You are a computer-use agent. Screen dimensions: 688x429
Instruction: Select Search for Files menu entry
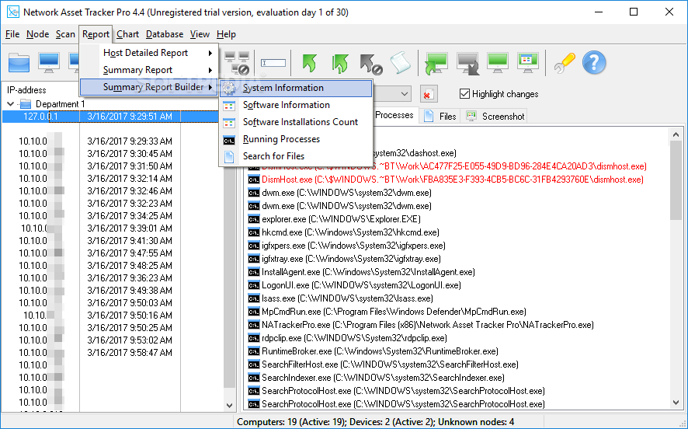click(x=296, y=156)
